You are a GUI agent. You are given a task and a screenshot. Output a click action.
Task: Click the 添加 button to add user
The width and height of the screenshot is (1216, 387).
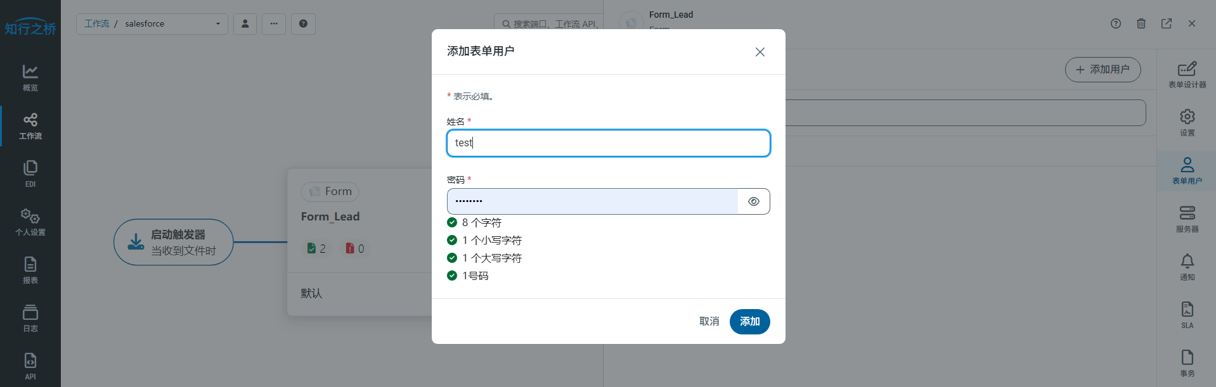click(x=749, y=321)
